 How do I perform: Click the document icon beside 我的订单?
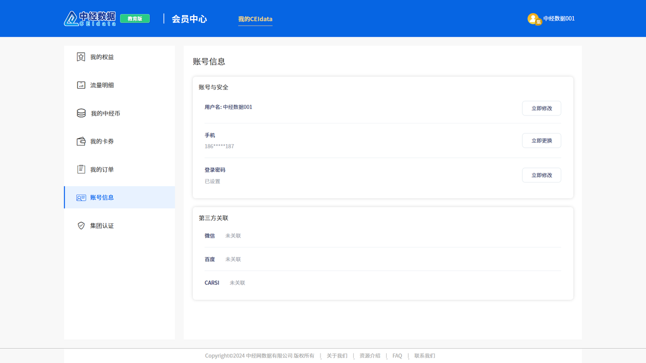[81, 169]
